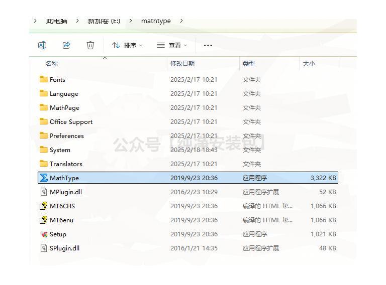
Task: Click the Setup application icon
Action: click(x=44, y=234)
